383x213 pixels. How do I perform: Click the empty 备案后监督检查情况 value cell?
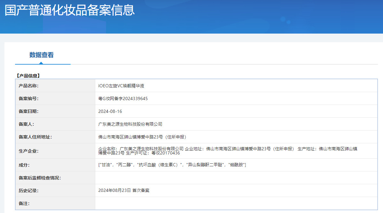point(236,177)
